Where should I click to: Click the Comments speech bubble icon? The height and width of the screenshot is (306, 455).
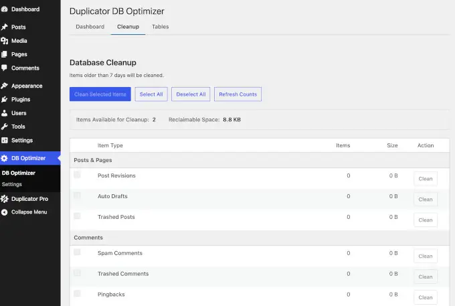4,68
